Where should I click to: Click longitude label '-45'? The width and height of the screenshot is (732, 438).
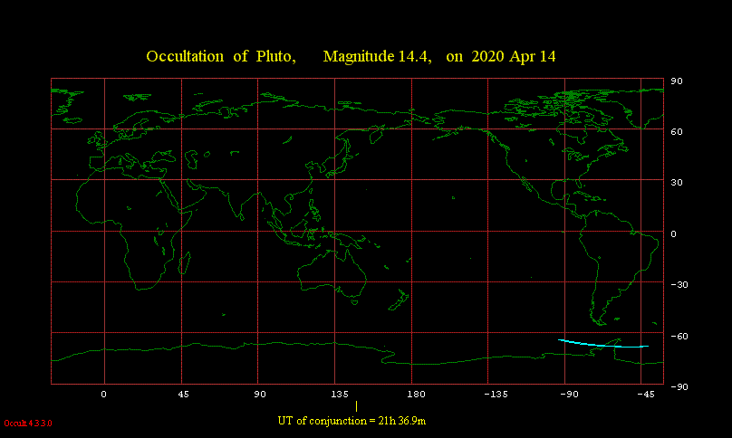click(x=646, y=395)
